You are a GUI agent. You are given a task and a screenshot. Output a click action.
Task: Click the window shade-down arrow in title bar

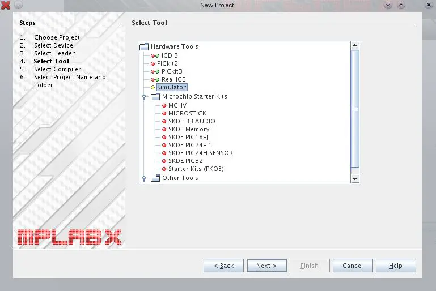point(388,5)
